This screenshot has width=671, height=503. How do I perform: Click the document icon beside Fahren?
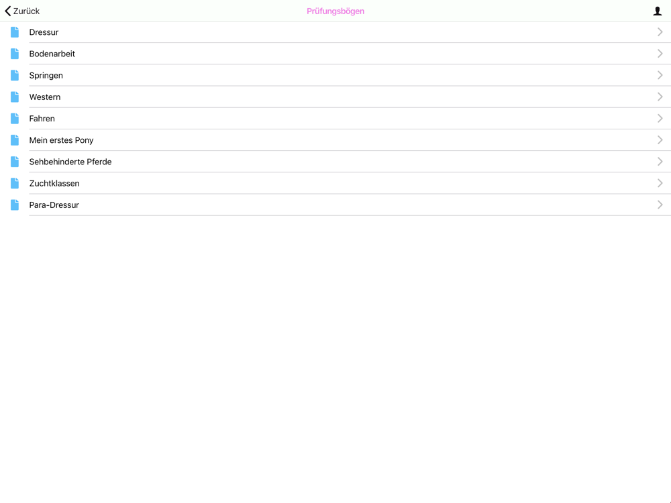(x=15, y=119)
